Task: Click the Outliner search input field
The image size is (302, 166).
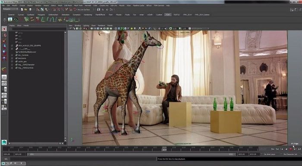Action: tap(39, 29)
